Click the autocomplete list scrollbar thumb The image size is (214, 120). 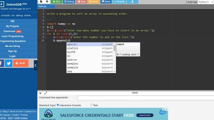point(114,48)
